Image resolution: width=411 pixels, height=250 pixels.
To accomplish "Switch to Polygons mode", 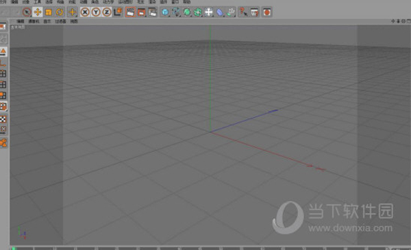I will coord(3,95).
